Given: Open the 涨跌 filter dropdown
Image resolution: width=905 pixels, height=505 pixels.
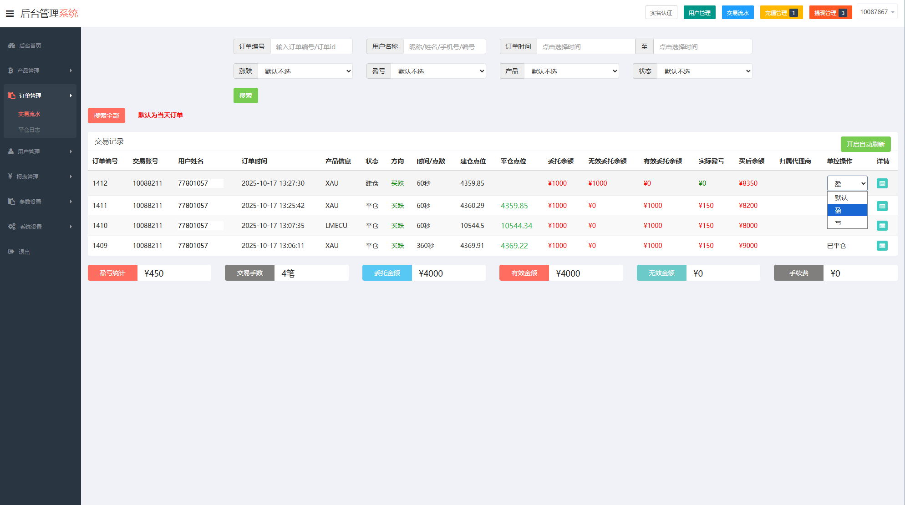Looking at the screenshot, I should (305, 71).
